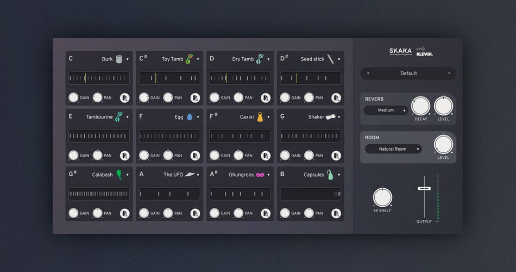This screenshot has height=272, width=516.
Task: Open the Reverb type dropdown set to Medium
Action: point(386,110)
